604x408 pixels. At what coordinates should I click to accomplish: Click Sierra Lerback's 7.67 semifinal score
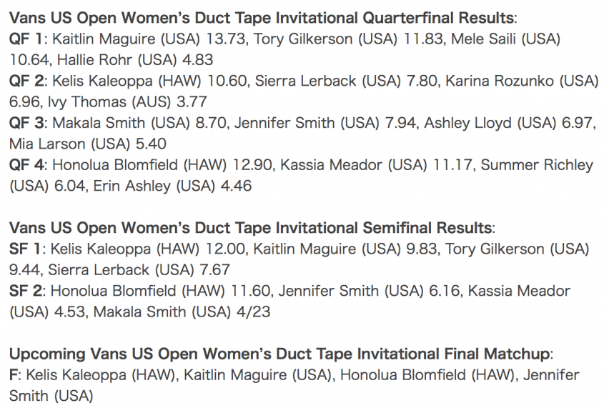tap(214, 270)
